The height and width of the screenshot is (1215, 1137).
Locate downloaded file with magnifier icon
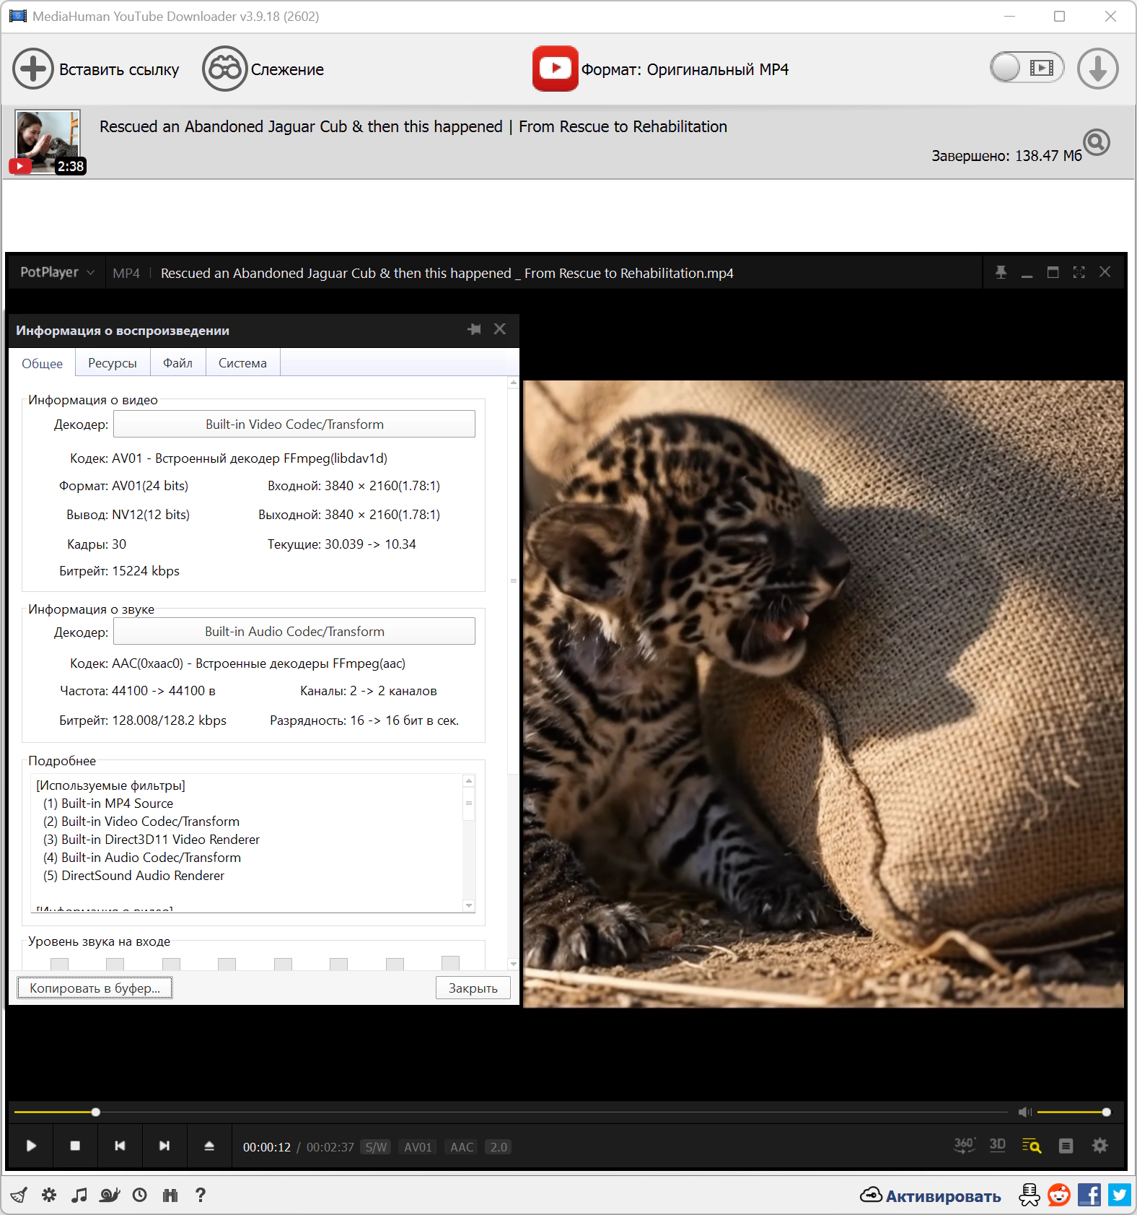[1097, 142]
